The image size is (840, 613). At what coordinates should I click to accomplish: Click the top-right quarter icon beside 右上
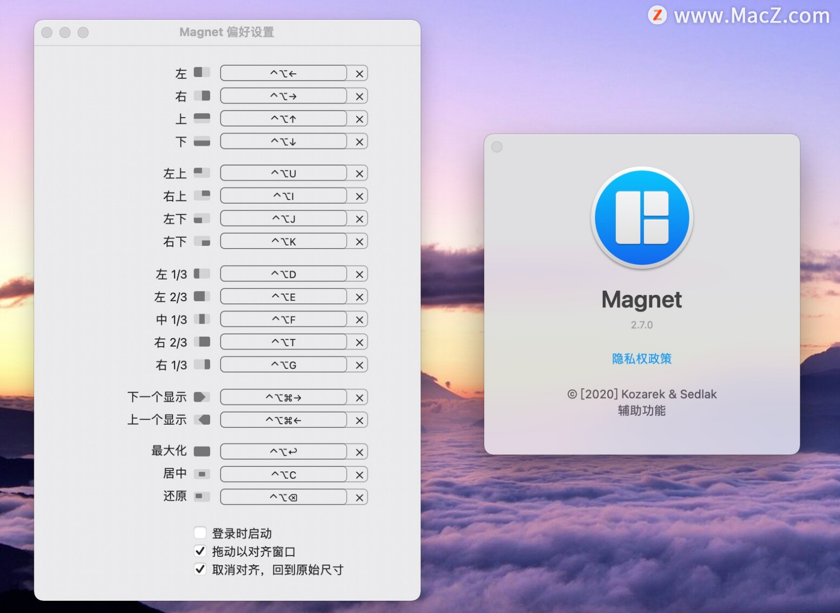click(202, 195)
